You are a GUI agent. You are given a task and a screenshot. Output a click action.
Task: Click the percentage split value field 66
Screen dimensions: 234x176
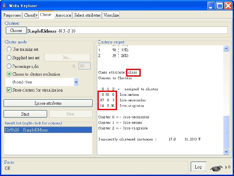click(x=84, y=66)
